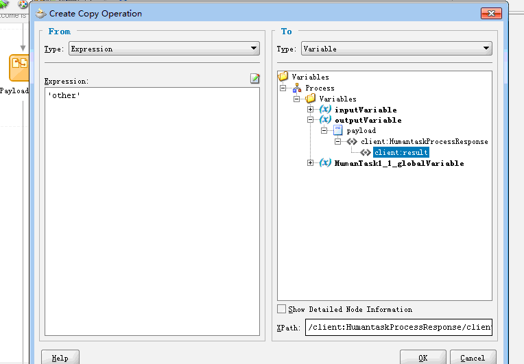
Task: Click inside the Expression text area
Action: [152, 211]
